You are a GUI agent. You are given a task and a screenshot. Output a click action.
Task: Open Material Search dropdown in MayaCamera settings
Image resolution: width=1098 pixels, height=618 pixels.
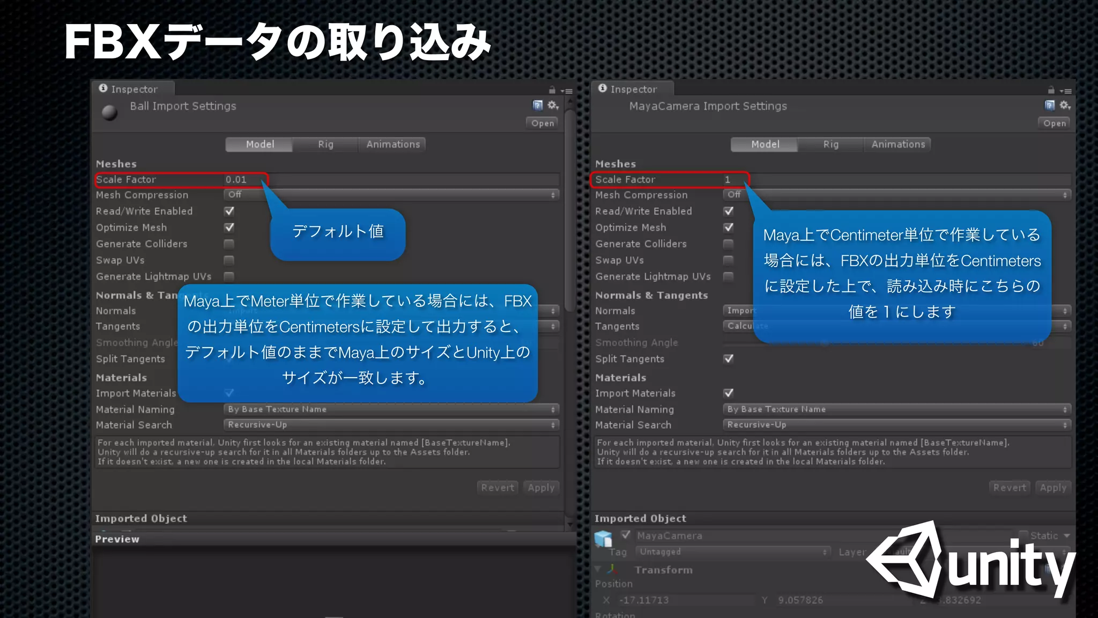click(x=897, y=425)
